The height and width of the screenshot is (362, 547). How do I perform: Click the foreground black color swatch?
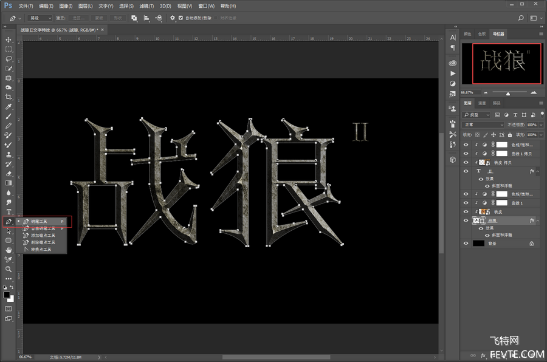[x=6, y=295]
